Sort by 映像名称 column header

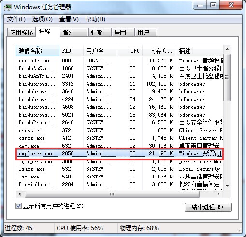(x=38, y=51)
